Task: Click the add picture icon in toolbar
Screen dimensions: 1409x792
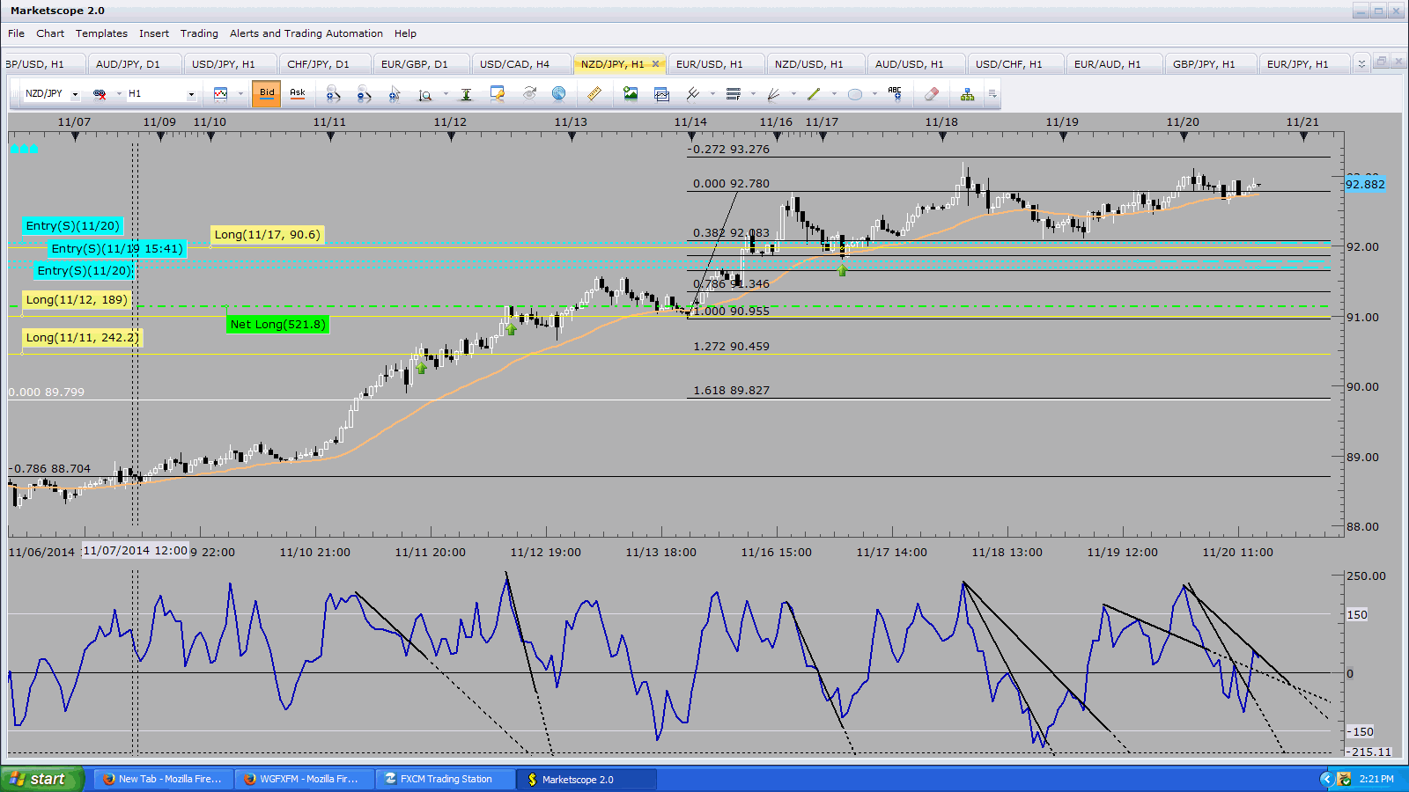Action: click(x=630, y=93)
